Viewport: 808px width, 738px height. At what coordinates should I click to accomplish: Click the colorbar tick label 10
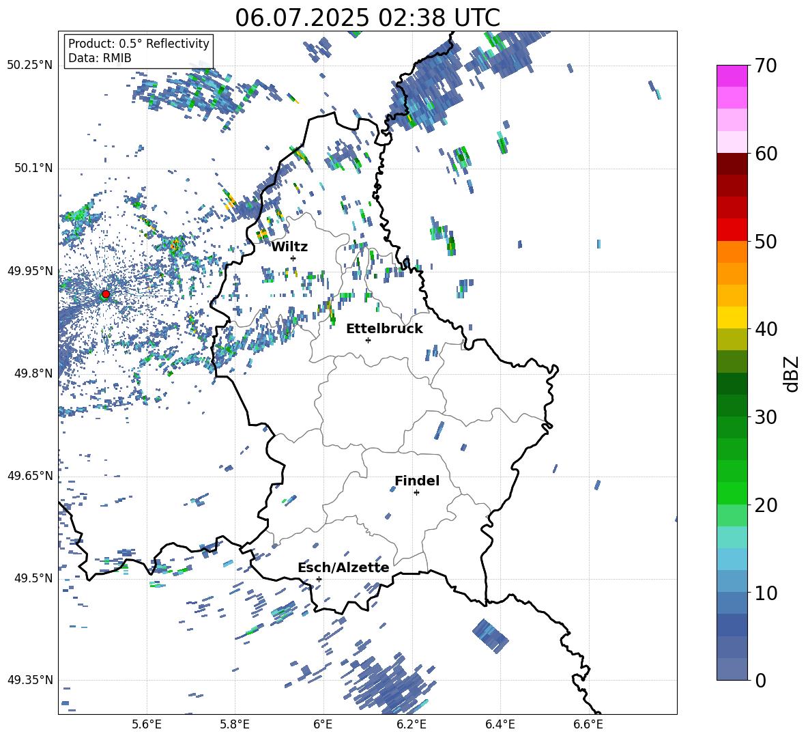click(x=766, y=593)
